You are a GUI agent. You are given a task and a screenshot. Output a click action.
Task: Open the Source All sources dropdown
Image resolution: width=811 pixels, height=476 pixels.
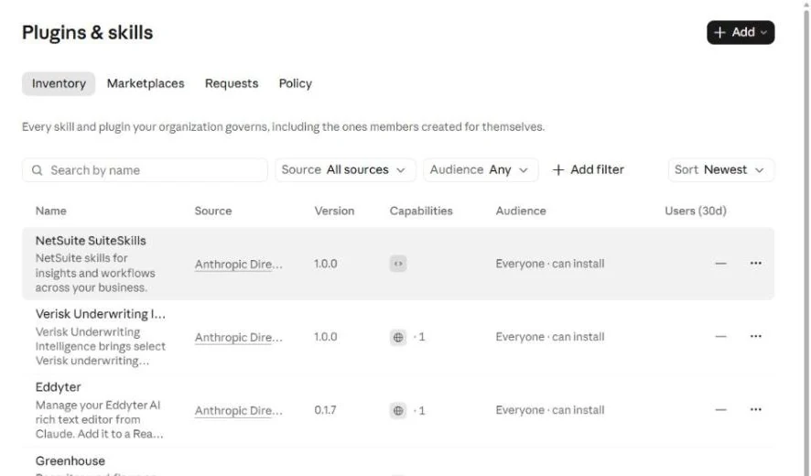345,169
